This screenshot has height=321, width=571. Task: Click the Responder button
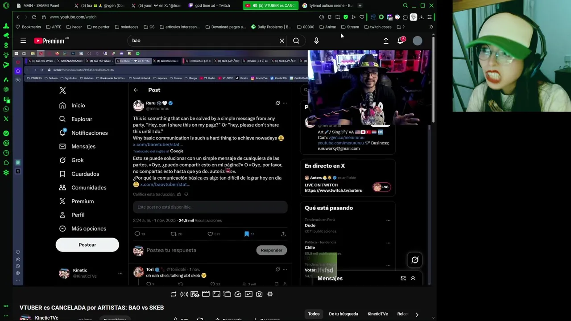pyautogui.click(x=271, y=250)
